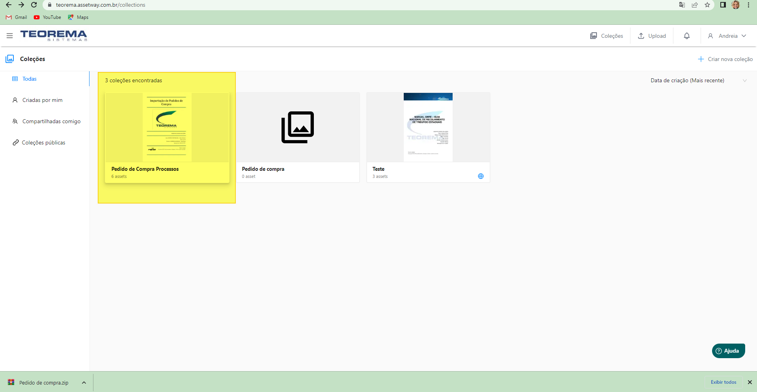
Task: Open the Chrome profile avatar
Action: (x=736, y=5)
